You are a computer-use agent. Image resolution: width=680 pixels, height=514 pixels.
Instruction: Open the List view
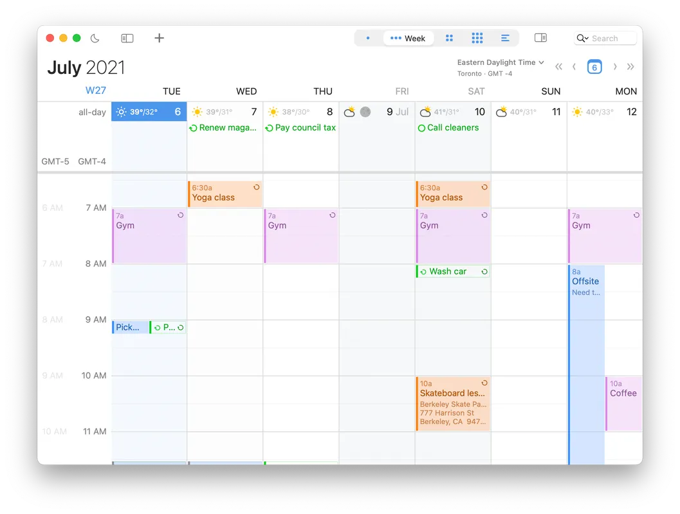point(506,38)
